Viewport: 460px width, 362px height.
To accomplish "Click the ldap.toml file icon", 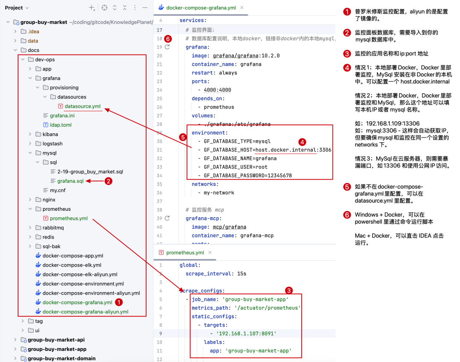I will click(46, 125).
